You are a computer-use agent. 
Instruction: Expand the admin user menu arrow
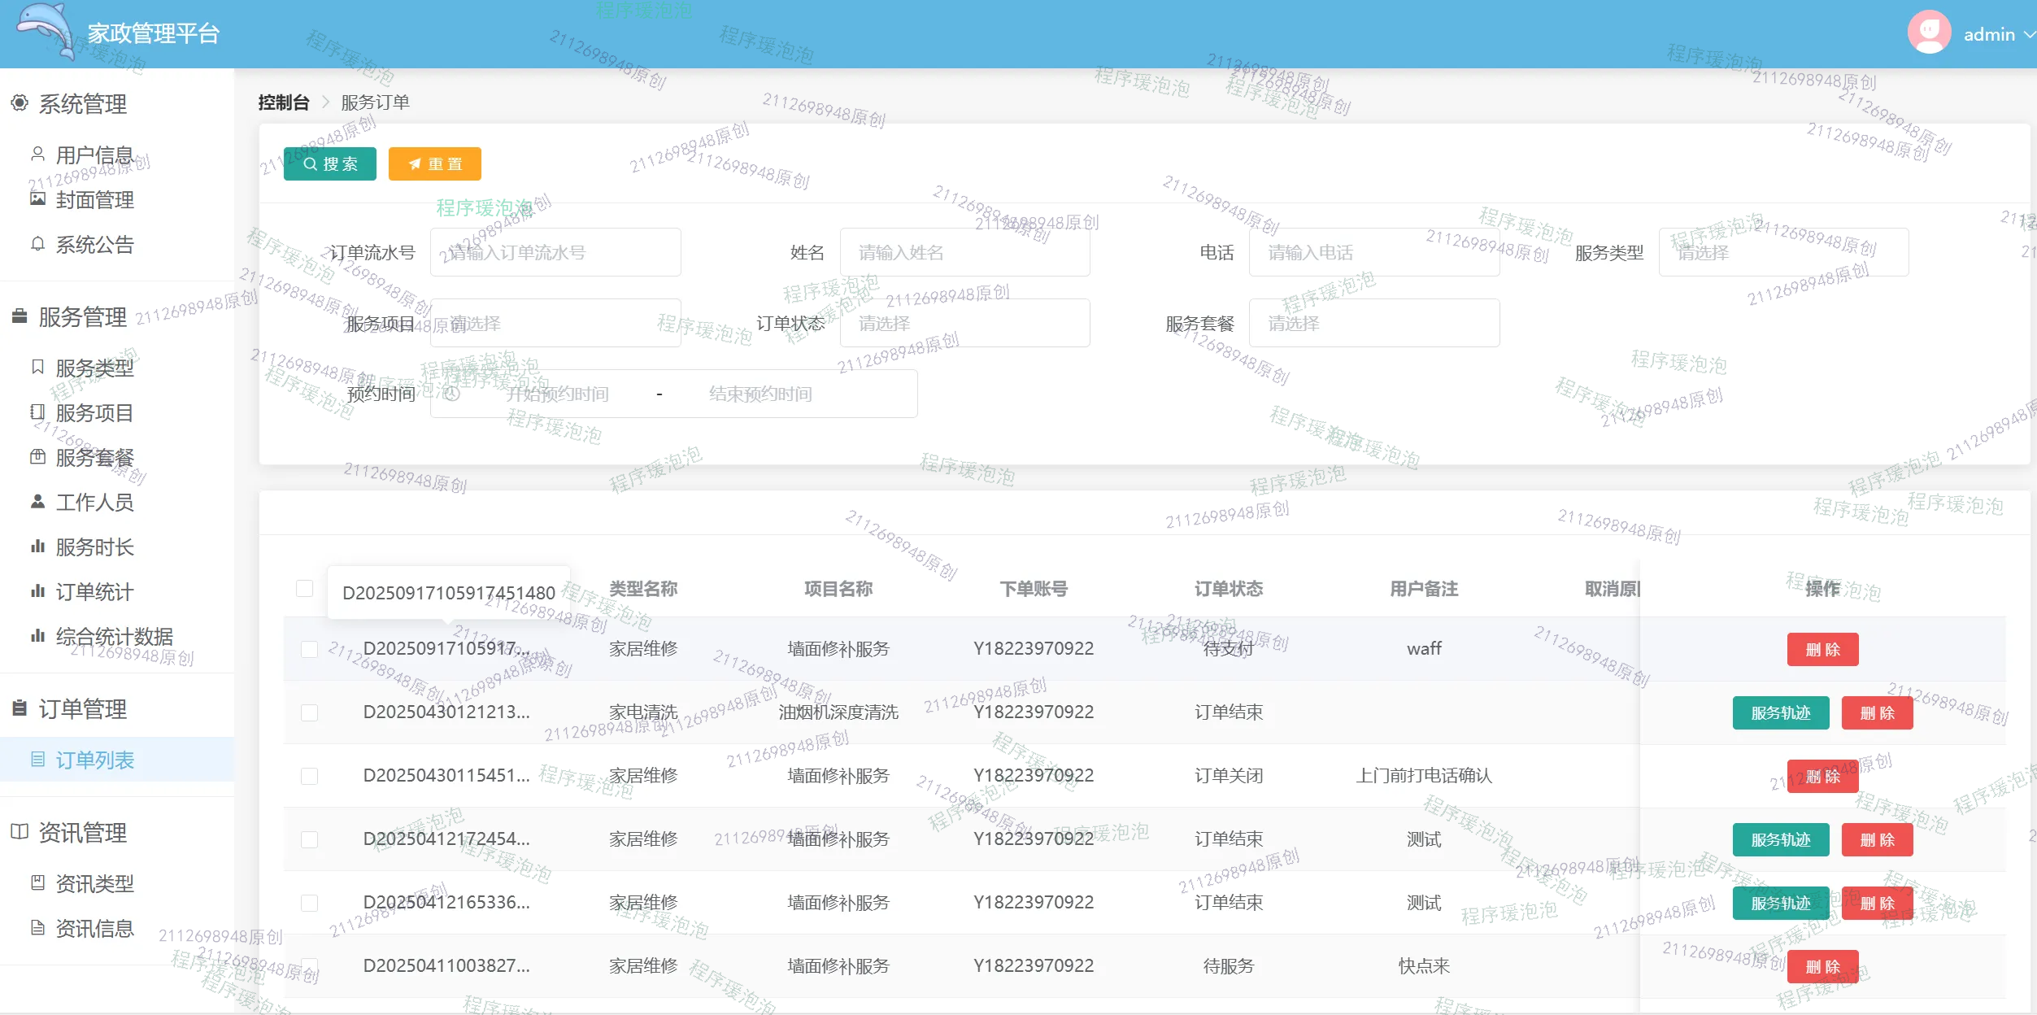point(2029,34)
